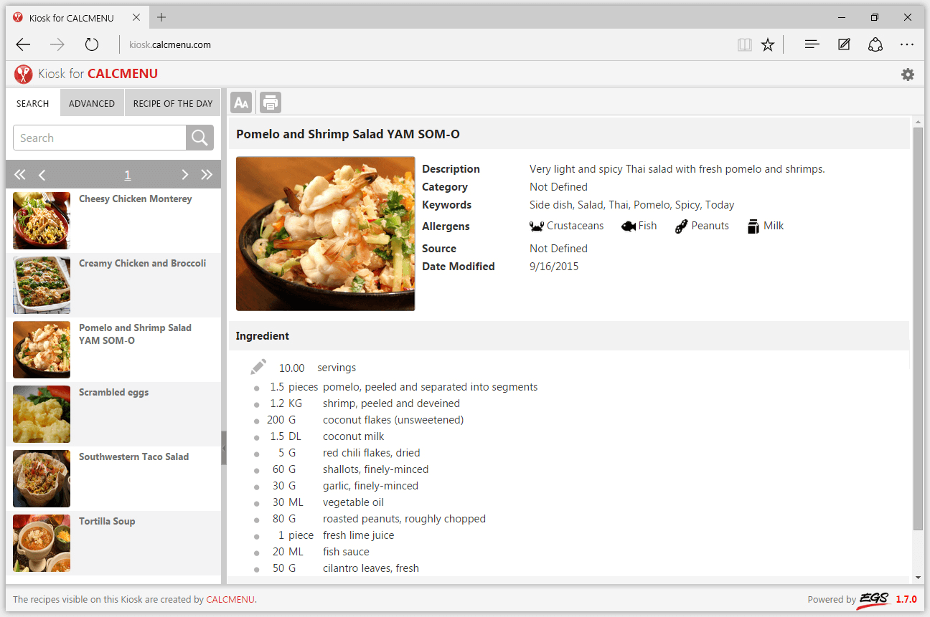Print the Pomelo and Shrimp Salad recipe

point(270,102)
